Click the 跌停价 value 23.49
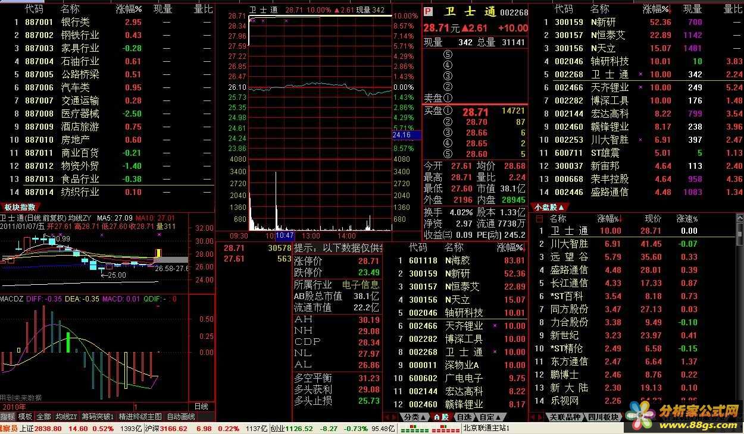744x434 pixels. click(368, 272)
